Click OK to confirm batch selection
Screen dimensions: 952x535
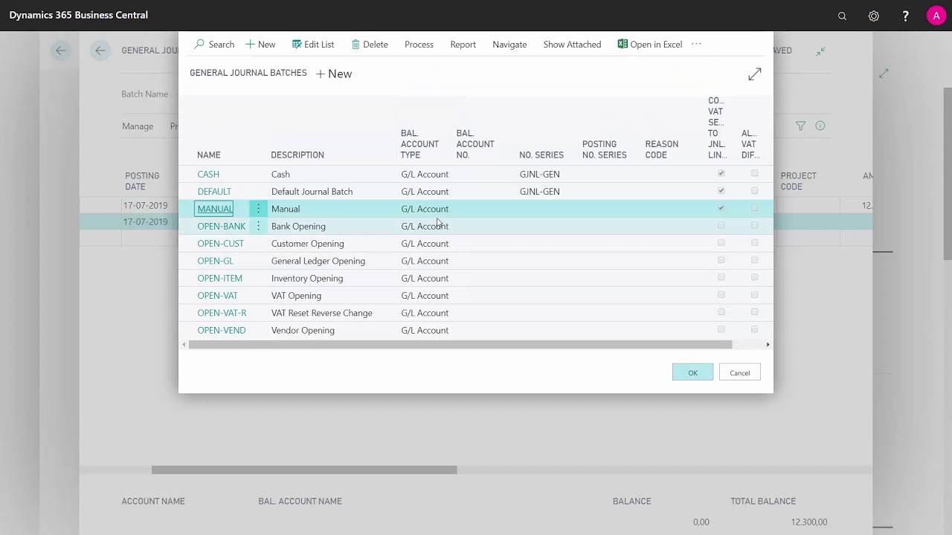692,373
